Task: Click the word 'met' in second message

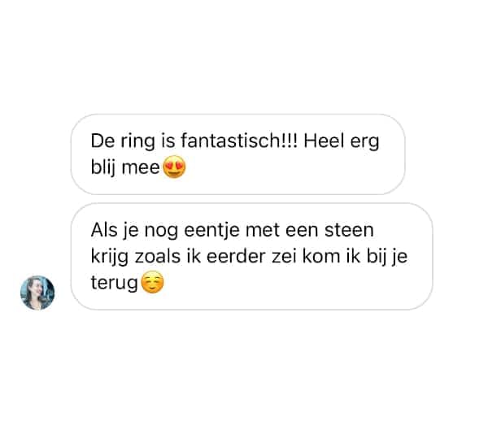Action: coord(263,231)
